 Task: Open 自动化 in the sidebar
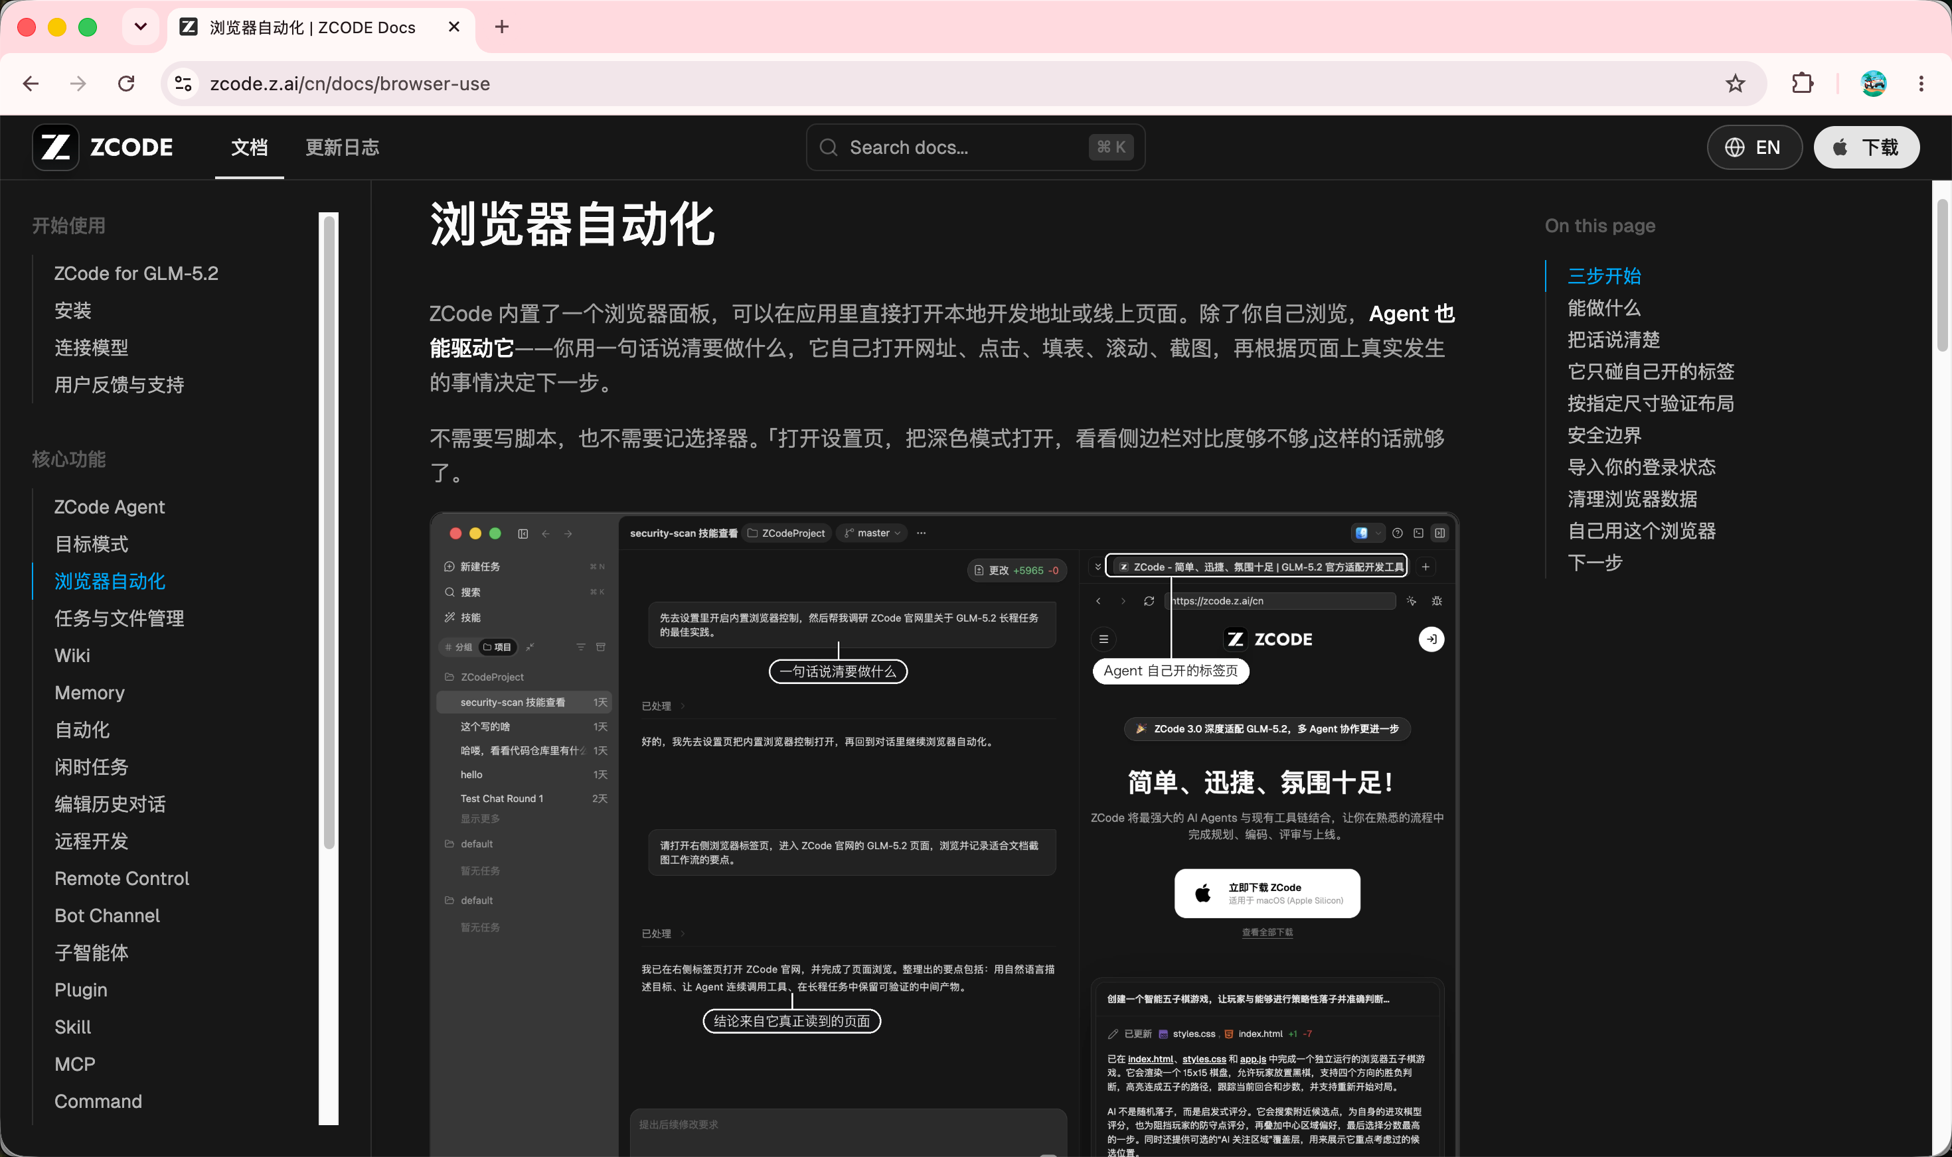pos(82,730)
